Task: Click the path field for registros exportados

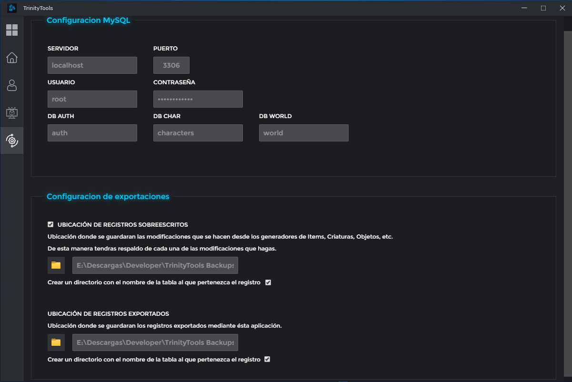Action: click(155, 342)
